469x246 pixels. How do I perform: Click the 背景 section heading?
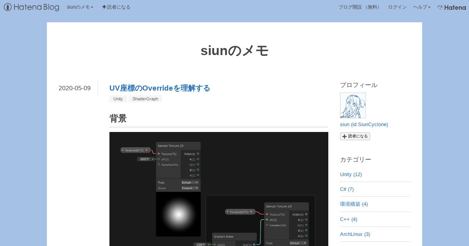(118, 119)
